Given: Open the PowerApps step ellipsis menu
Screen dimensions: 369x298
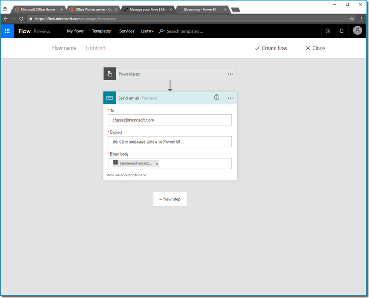Looking at the screenshot, I should (230, 74).
